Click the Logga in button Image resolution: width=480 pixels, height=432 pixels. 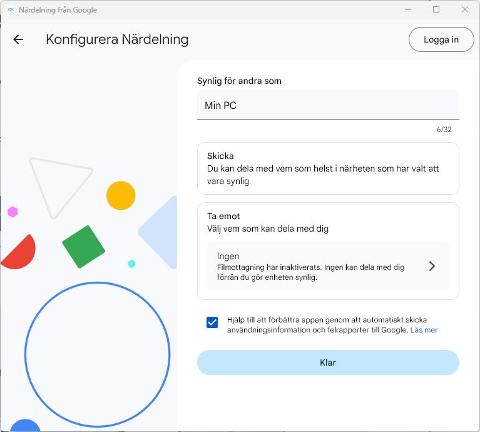(x=441, y=39)
